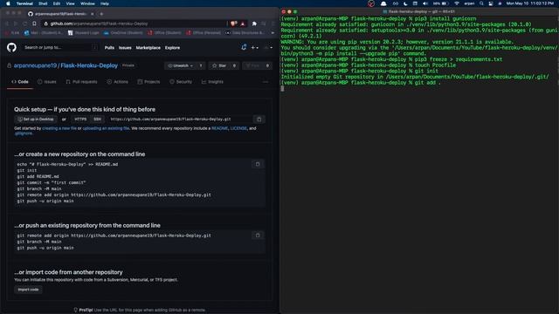
Task: Click the GitHub octocat logo
Action: (x=11, y=47)
